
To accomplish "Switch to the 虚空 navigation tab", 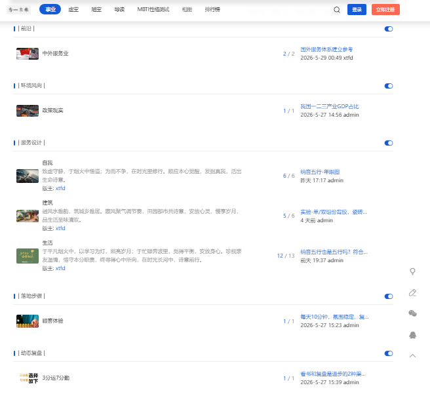I will (73, 9).
